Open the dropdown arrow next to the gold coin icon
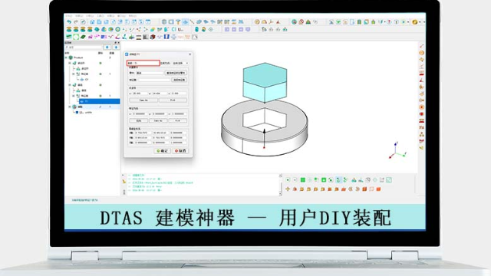Image resolution: width=491 pixels, height=276 pixels. point(420,22)
